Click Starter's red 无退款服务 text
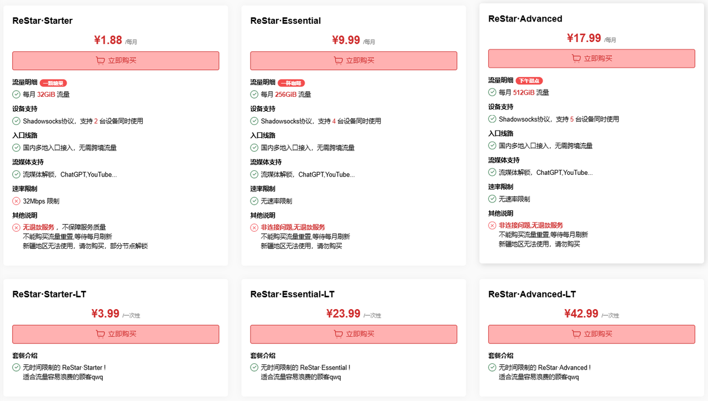 click(x=39, y=227)
